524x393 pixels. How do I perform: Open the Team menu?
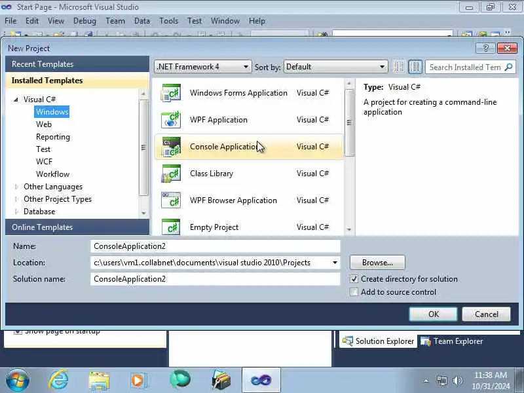coord(115,21)
